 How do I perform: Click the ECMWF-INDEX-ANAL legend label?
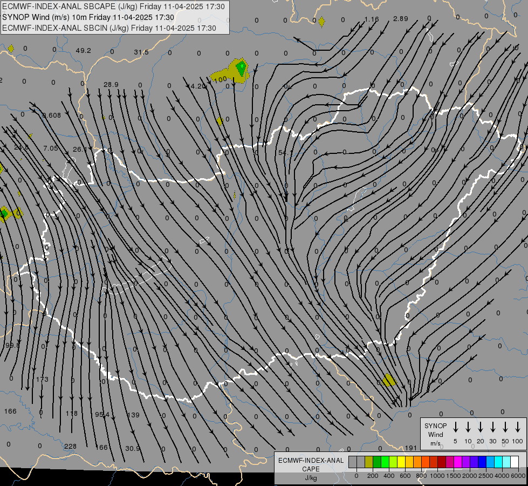coord(311,461)
